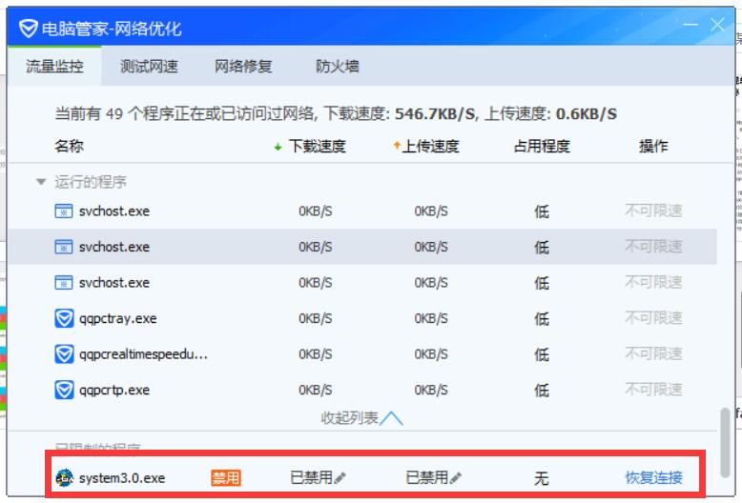The height and width of the screenshot is (503, 742).
Task: Click 不可限速 for qqpctray.exe
Action: pos(653,318)
